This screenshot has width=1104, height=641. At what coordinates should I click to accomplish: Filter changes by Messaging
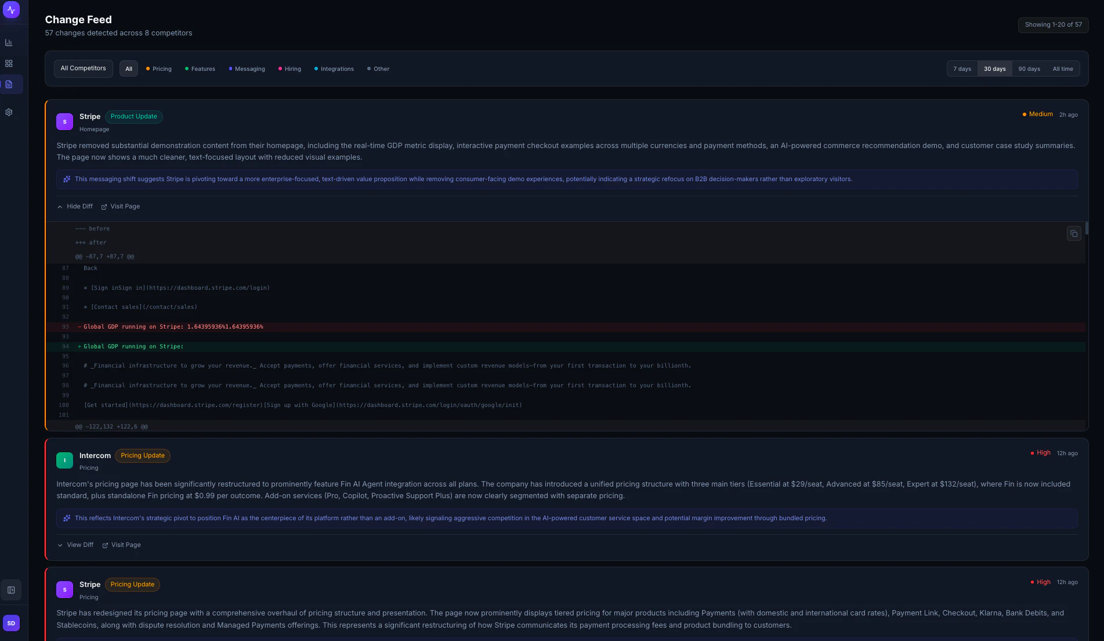247,69
